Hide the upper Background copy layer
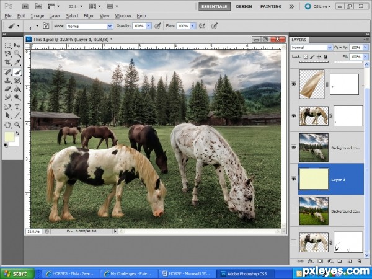 click(294, 148)
